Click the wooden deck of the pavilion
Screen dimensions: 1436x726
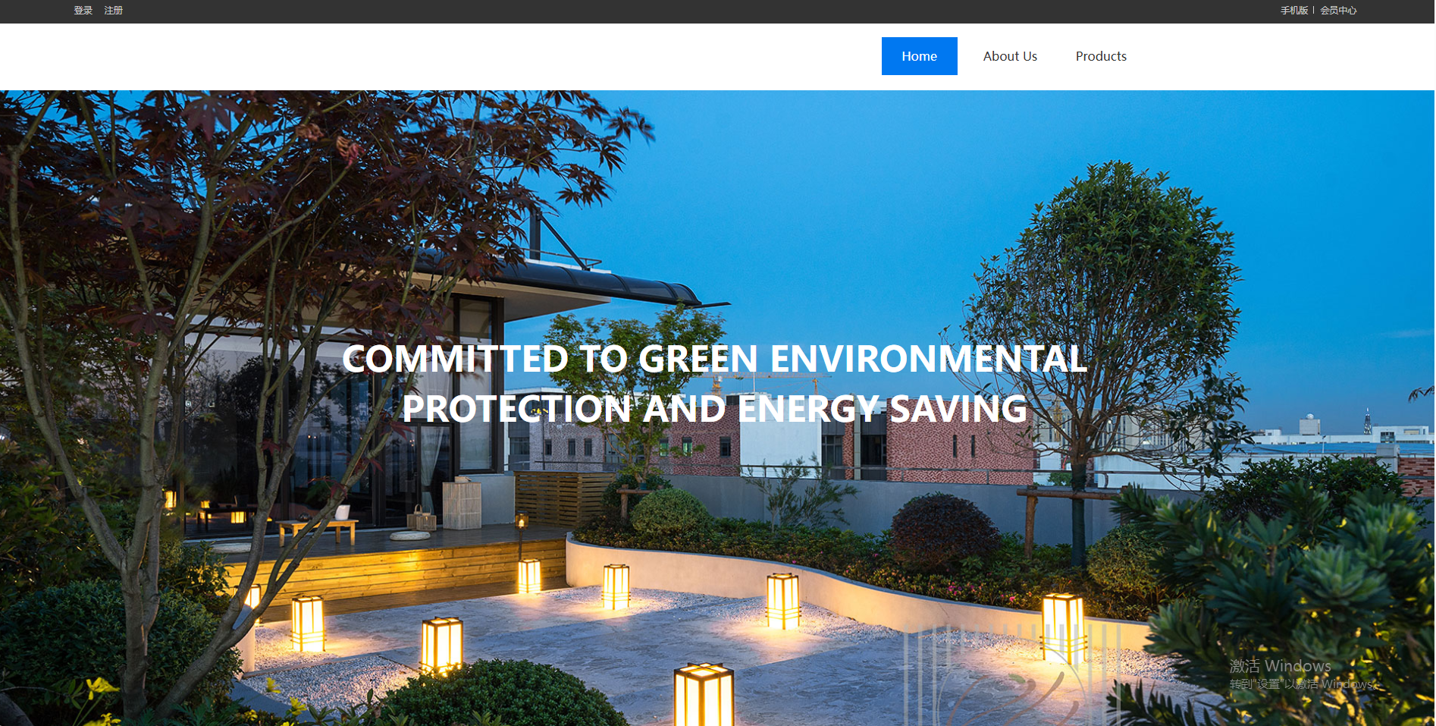(x=394, y=570)
